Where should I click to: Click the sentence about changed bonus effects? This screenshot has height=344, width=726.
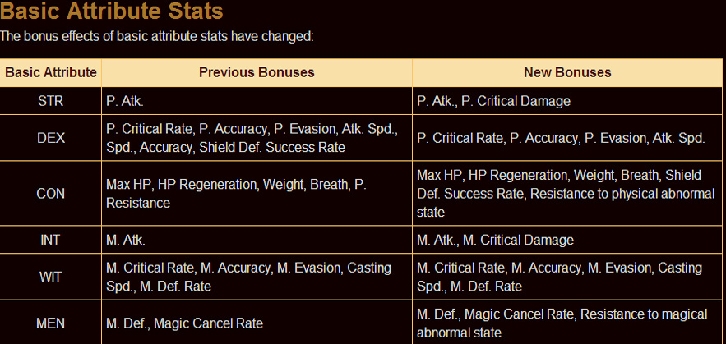(x=156, y=37)
